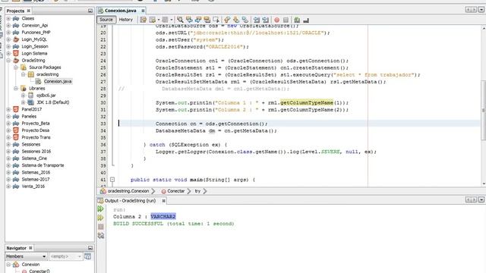Screen dimensions: 486x273
Task: Collapse fold marker at line 41
Action: tap(112, 180)
